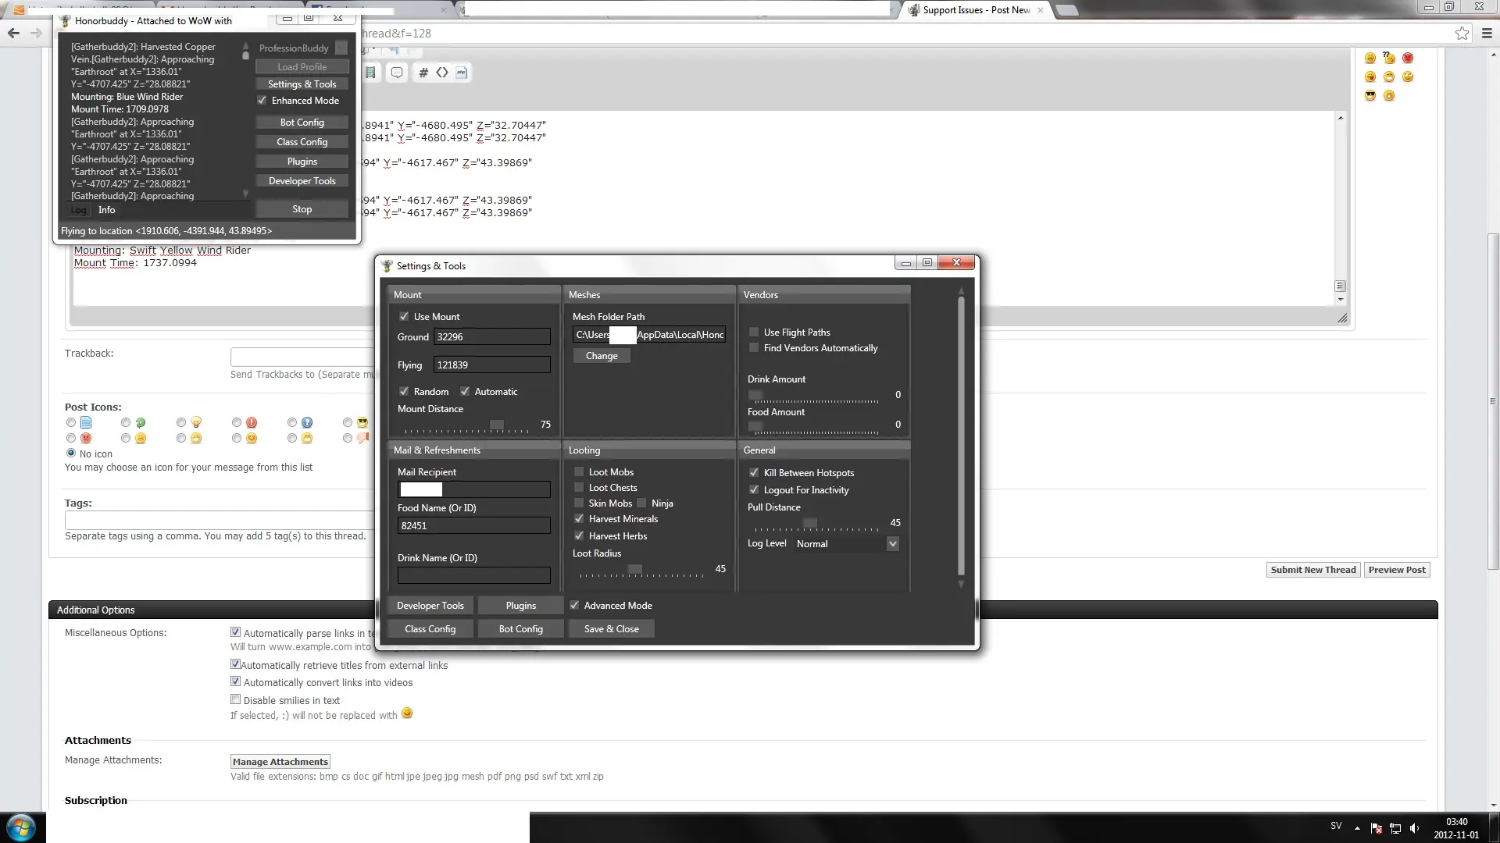Click Preview Post button
The width and height of the screenshot is (1500, 843).
click(x=1397, y=570)
